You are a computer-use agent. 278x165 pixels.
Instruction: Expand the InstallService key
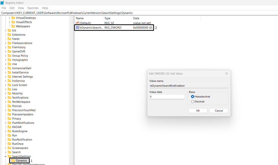(x=5, y=72)
